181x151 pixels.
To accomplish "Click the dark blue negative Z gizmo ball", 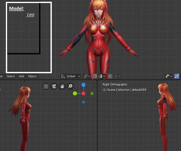I will click(x=84, y=102).
